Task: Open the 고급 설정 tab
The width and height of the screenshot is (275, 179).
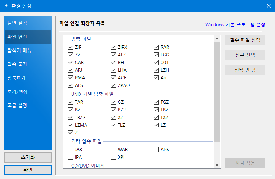Action: [28, 105]
